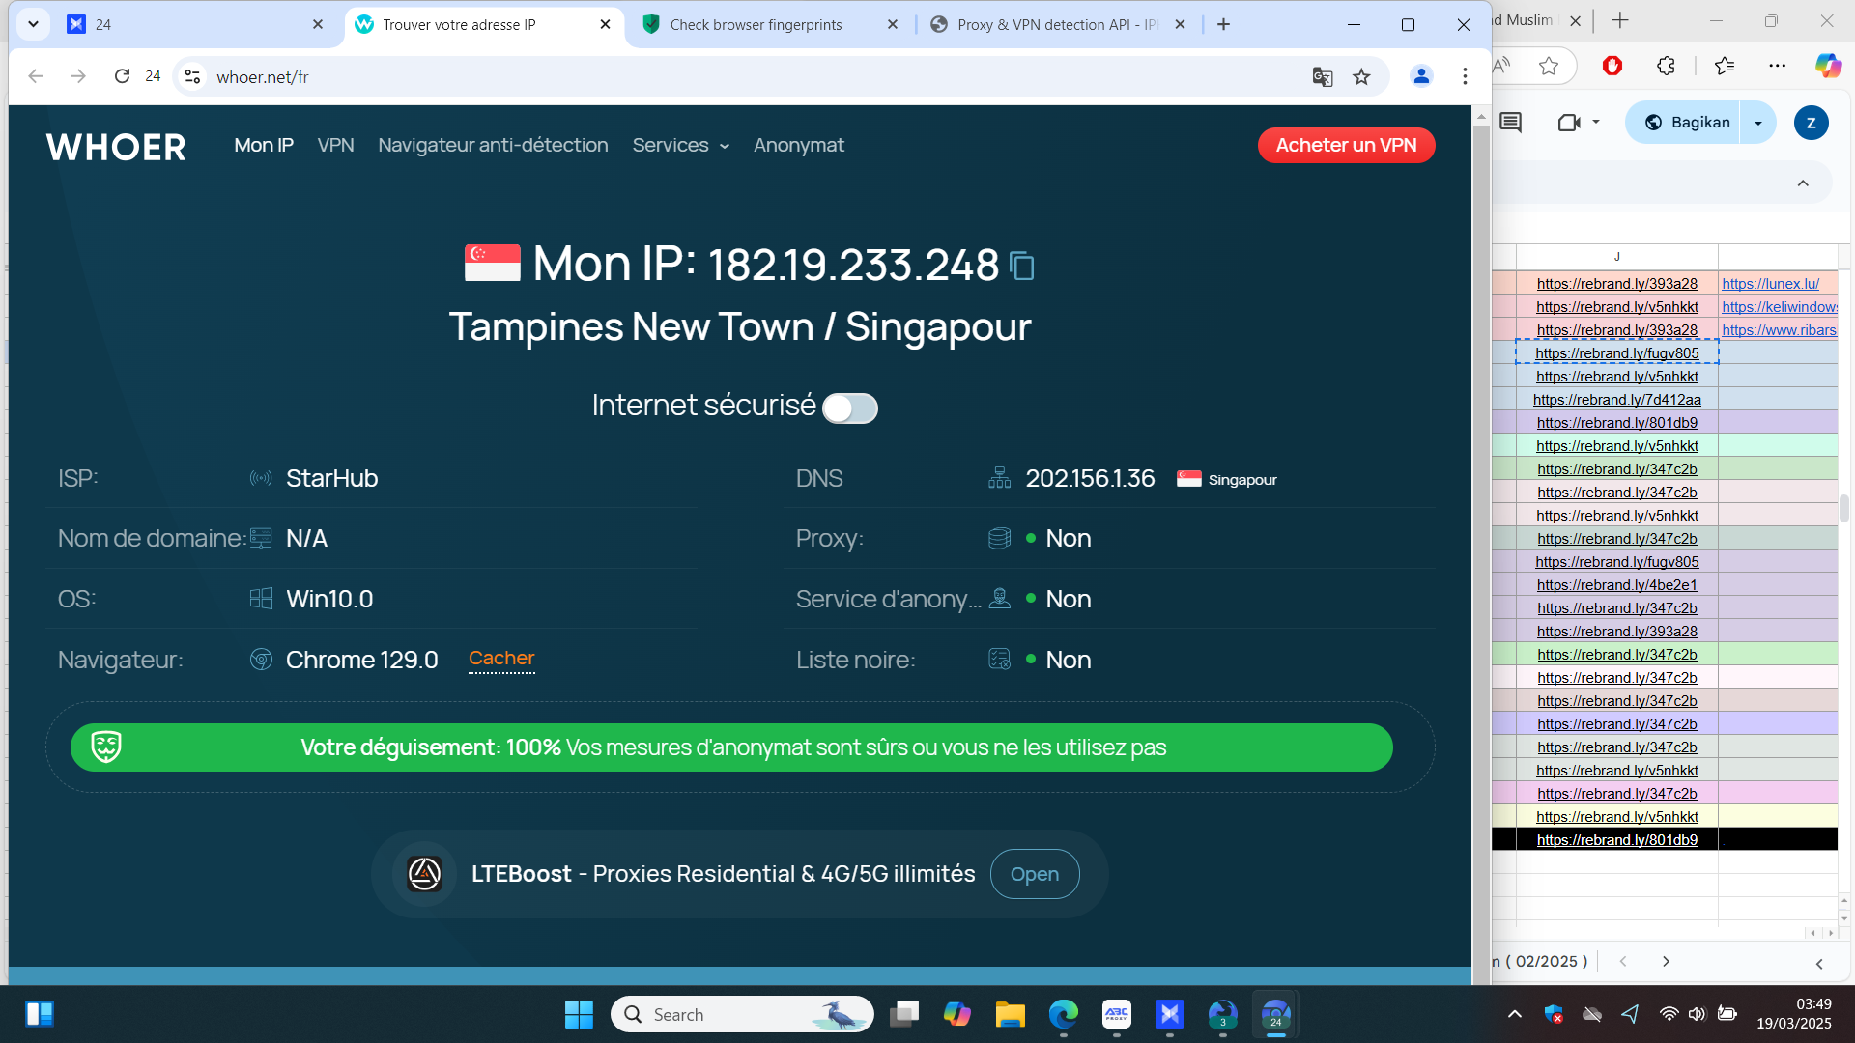Bookmark whoer.net with the star icon
This screenshot has width=1855, height=1043.
[1361, 76]
